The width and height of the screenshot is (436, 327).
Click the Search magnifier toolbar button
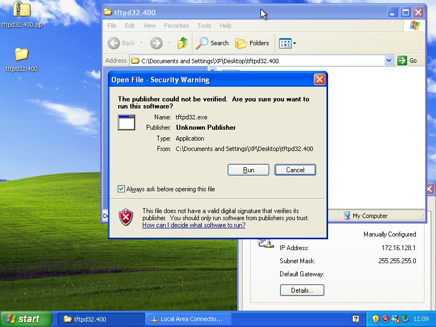(213, 43)
